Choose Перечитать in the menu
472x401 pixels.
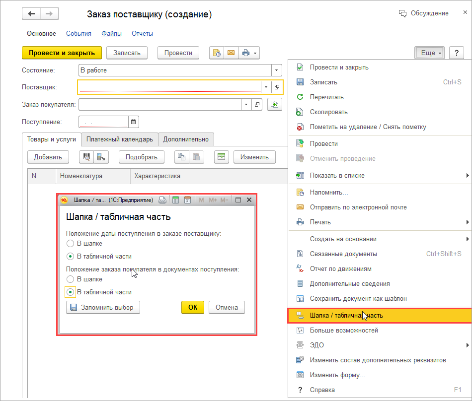[380, 97]
